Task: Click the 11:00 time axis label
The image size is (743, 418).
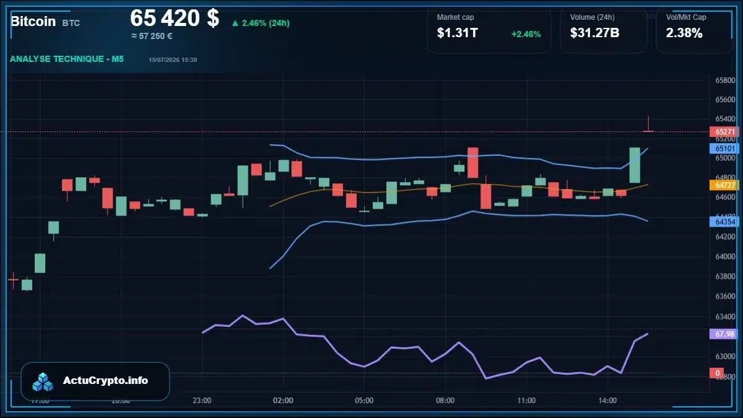Action: tap(526, 401)
